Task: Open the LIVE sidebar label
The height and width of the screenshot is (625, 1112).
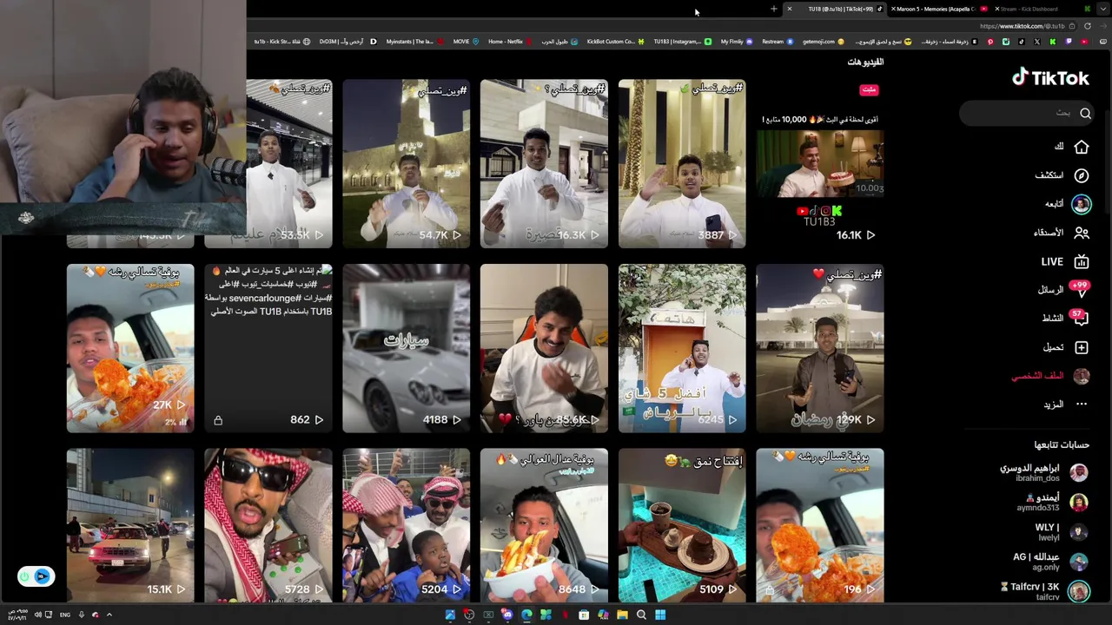Action: tap(1052, 261)
